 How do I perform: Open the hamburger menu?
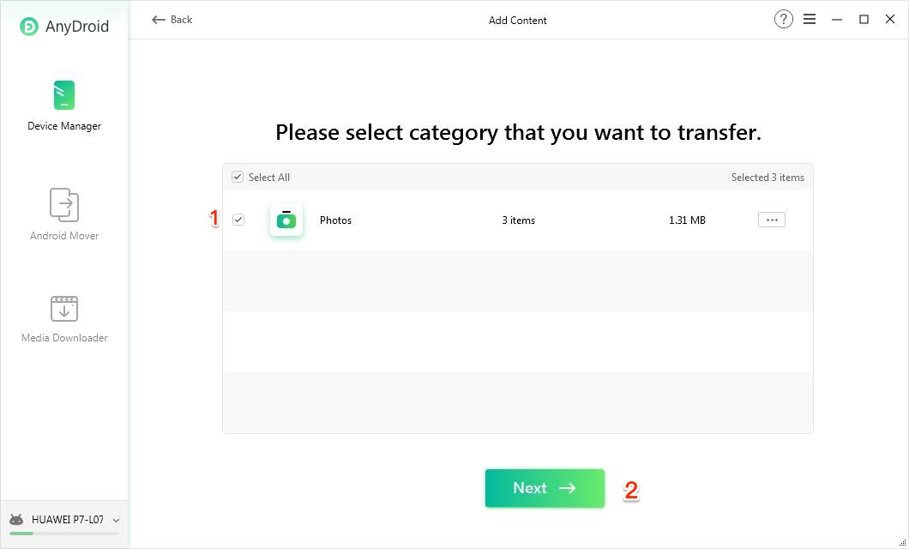tap(810, 20)
